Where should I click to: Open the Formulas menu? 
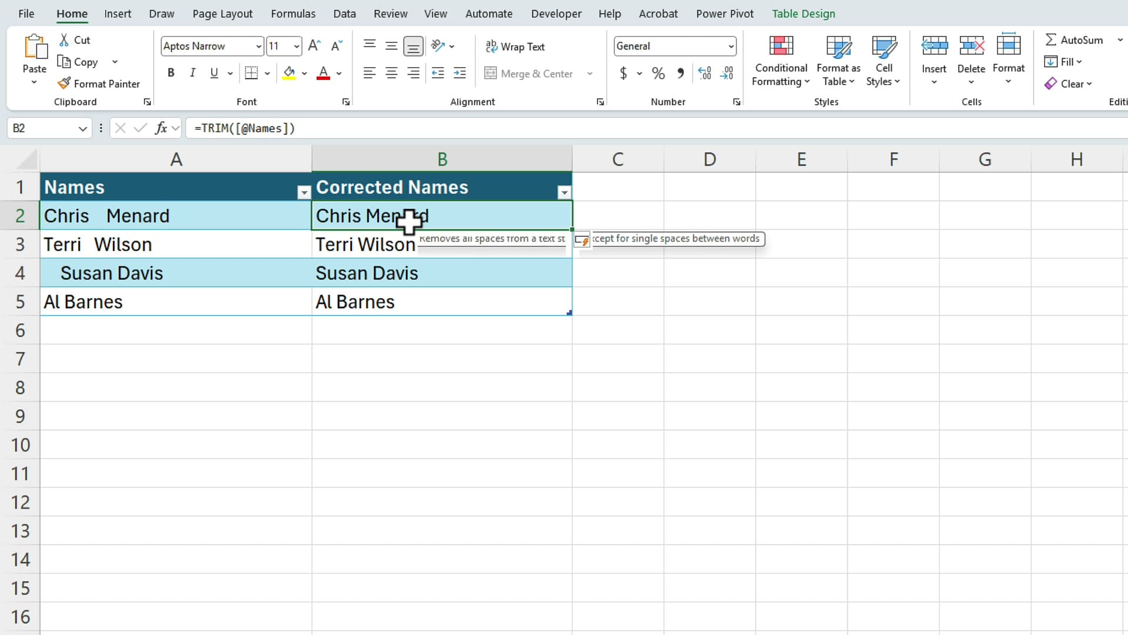[x=293, y=13]
